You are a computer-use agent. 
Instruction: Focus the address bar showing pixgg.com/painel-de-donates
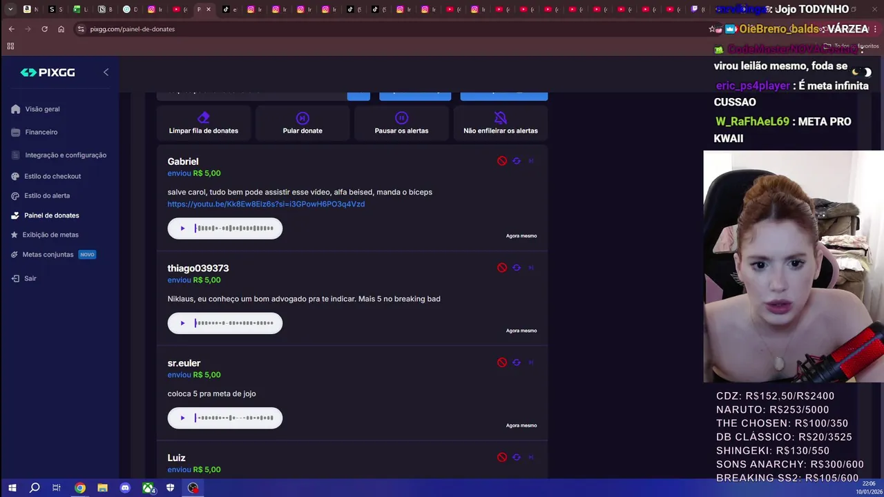(x=394, y=29)
